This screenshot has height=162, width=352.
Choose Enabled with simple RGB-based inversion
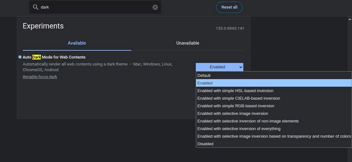(x=274, y=106)
